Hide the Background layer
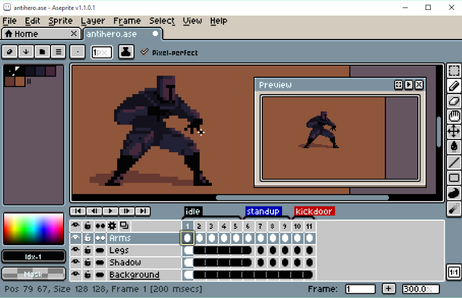This screenshot has height=298, width=462. [x=75, y=274]
